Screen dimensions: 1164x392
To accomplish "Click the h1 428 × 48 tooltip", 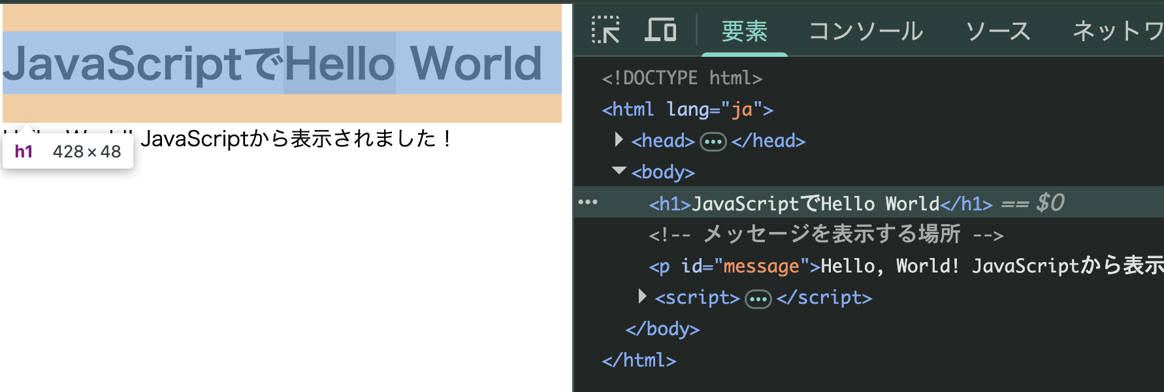I will [68, 152].
